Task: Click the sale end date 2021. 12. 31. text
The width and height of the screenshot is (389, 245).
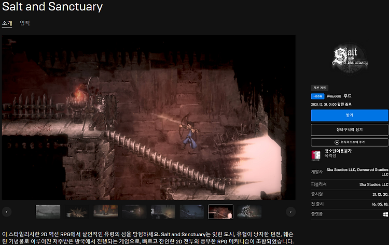Action: tap(331, 104)
